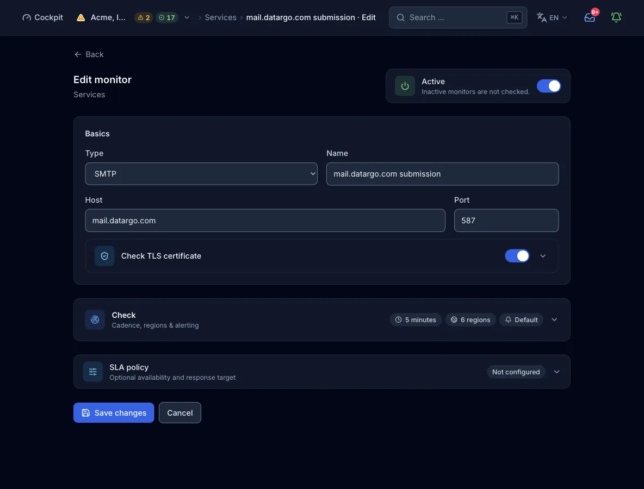Click the mail.datargo.com submission · Edit breadcrumb
The height and width of the screenshot is (489, 644).
pyautogui.click(x=311, y=17)
